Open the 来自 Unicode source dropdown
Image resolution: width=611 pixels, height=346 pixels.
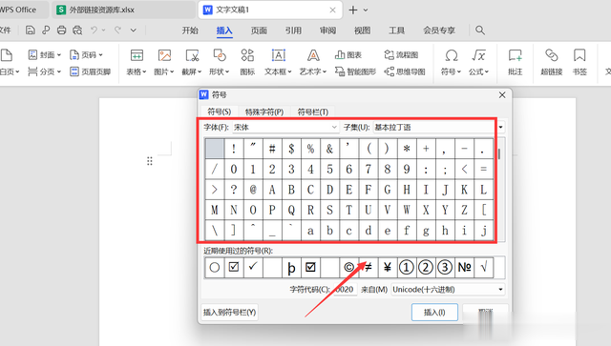point(448,290)
